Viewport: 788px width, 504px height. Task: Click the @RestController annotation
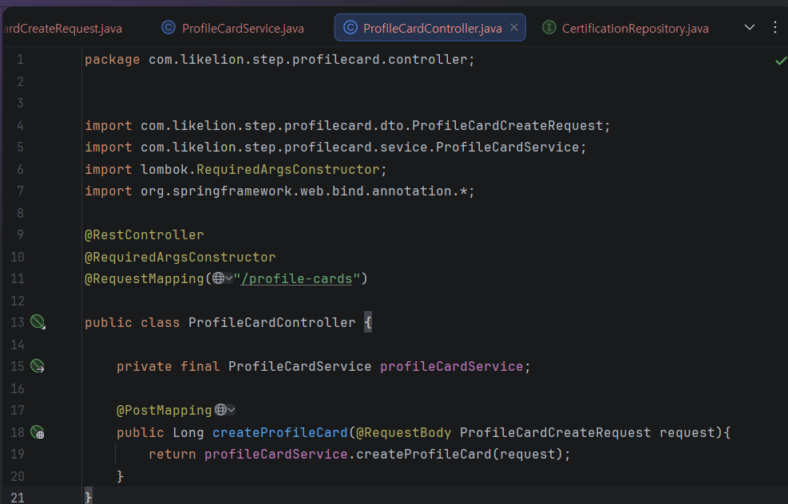click(x=145, y=235)
